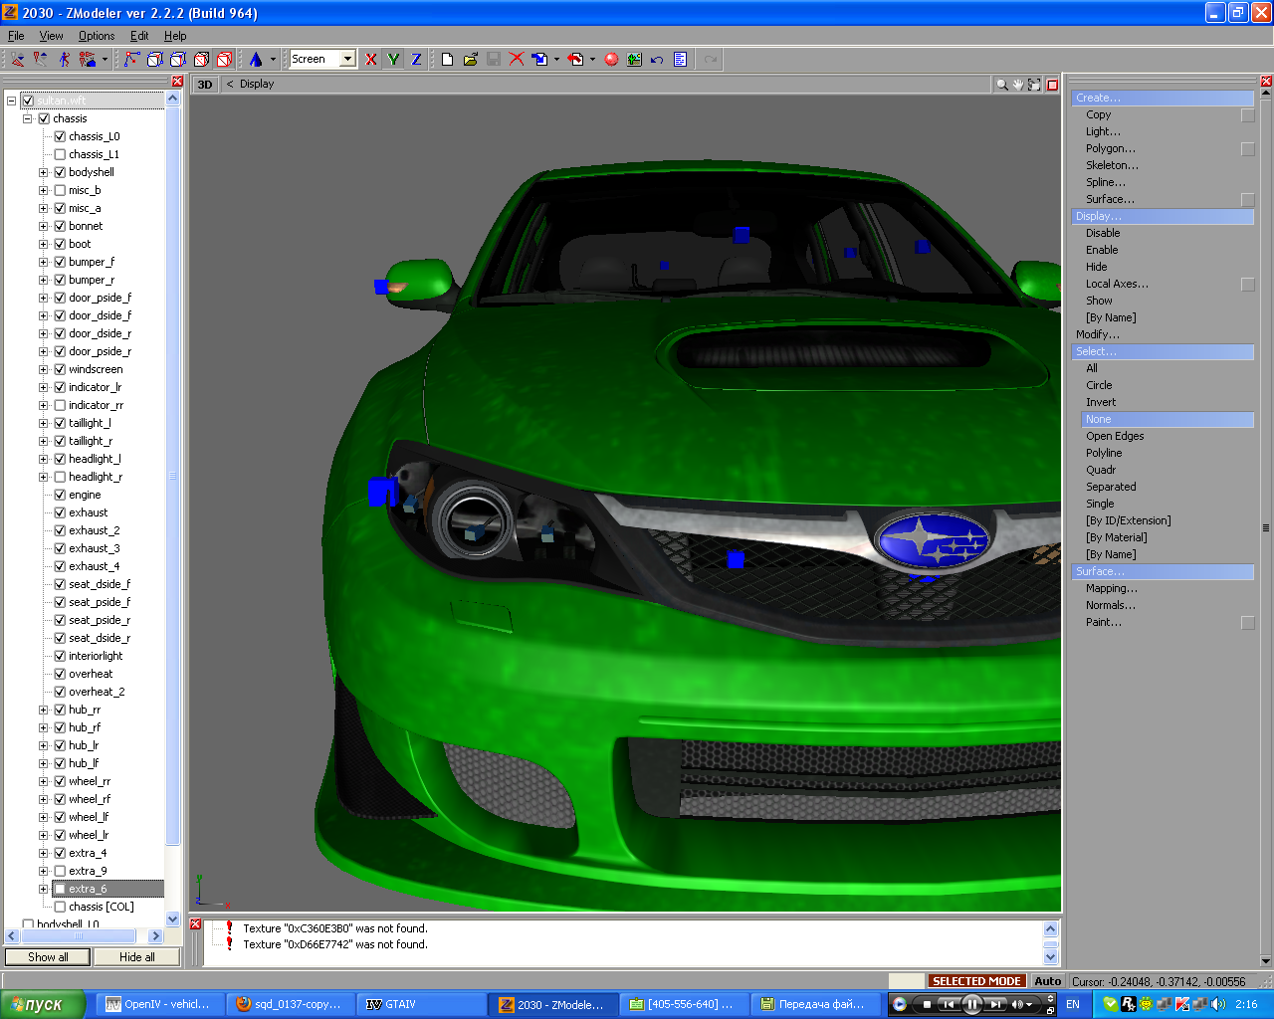
Task: Click the Open folder toolbar icon
Action: [x=470, y=60]
